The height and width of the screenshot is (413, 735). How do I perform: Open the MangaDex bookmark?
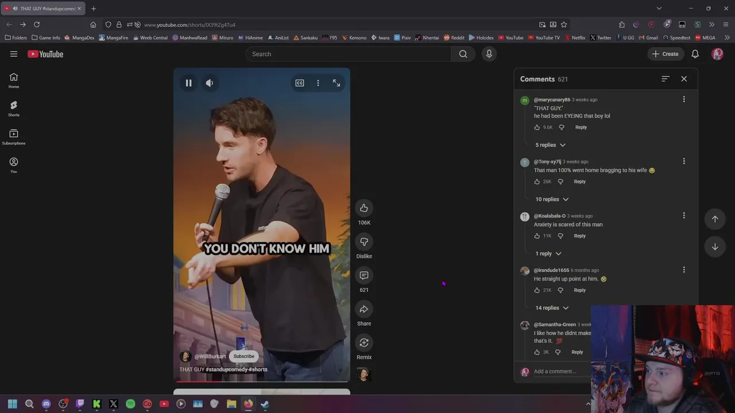(79, 38)
